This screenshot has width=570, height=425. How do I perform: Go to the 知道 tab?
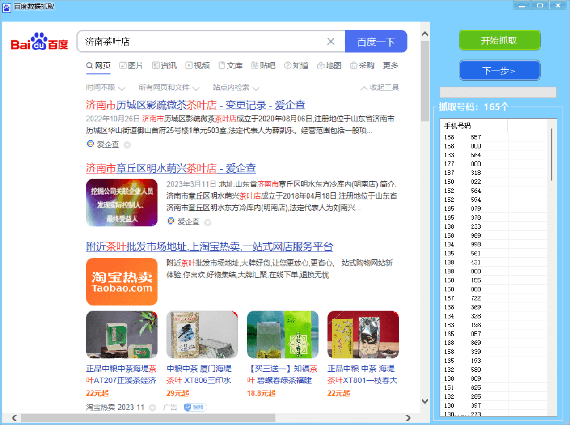point(296,66)
